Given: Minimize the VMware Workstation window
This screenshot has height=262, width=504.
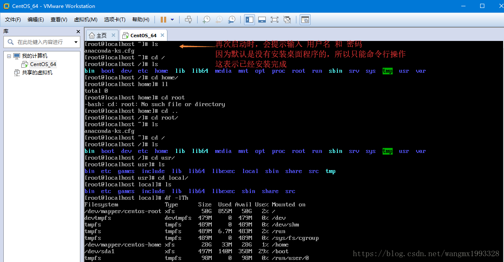Looking at the screenshot, I should (463, 6).
